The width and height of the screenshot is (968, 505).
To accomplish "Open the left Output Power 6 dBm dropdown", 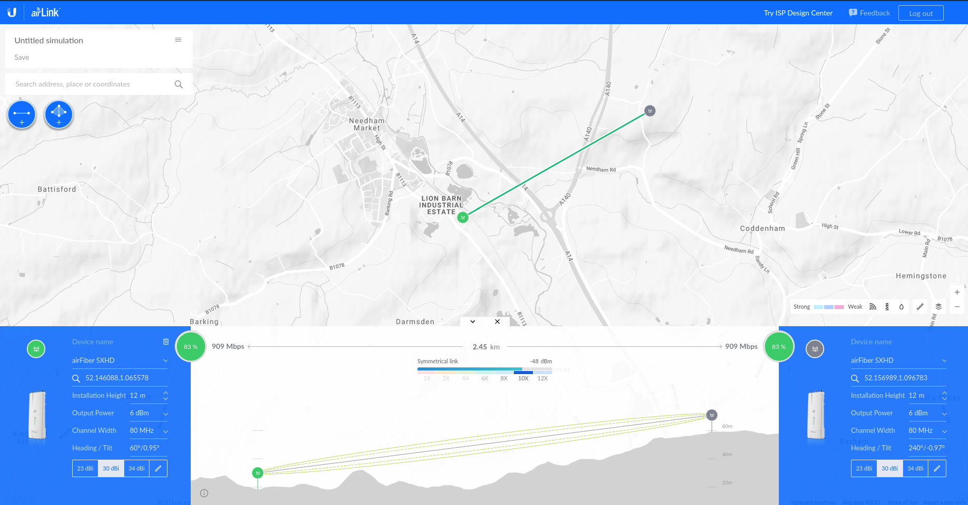I will [148, 413].
